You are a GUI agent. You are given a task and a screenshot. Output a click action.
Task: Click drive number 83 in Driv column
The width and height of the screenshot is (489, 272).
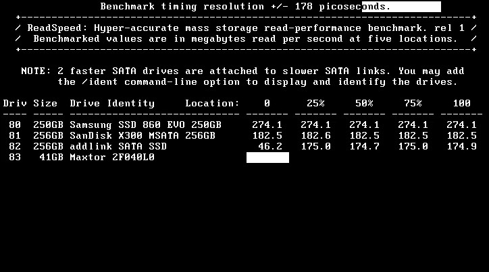click(15, 157)
